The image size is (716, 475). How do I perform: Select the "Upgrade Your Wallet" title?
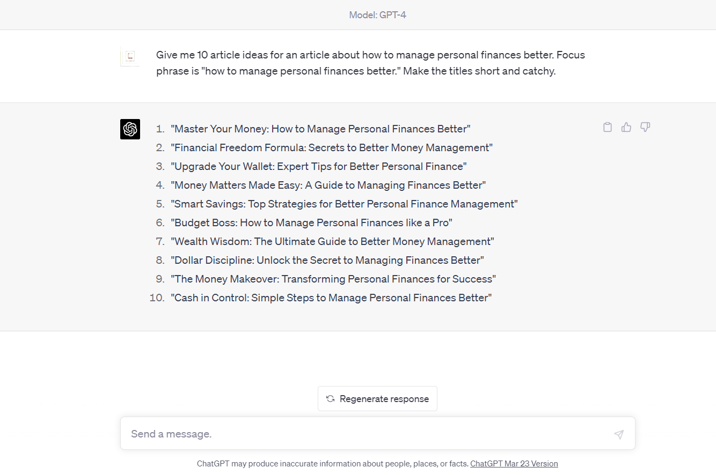318,166
